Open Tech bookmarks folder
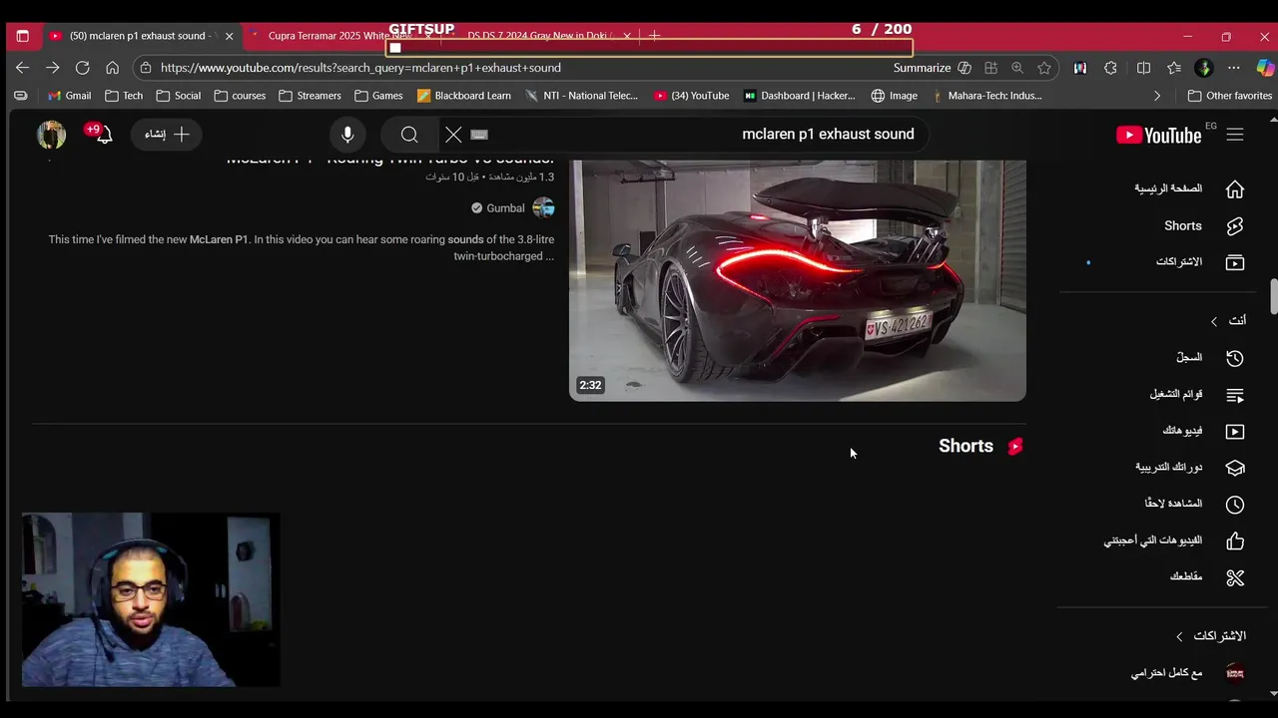This screenshot has width=1278, height=718. point(124,96)
